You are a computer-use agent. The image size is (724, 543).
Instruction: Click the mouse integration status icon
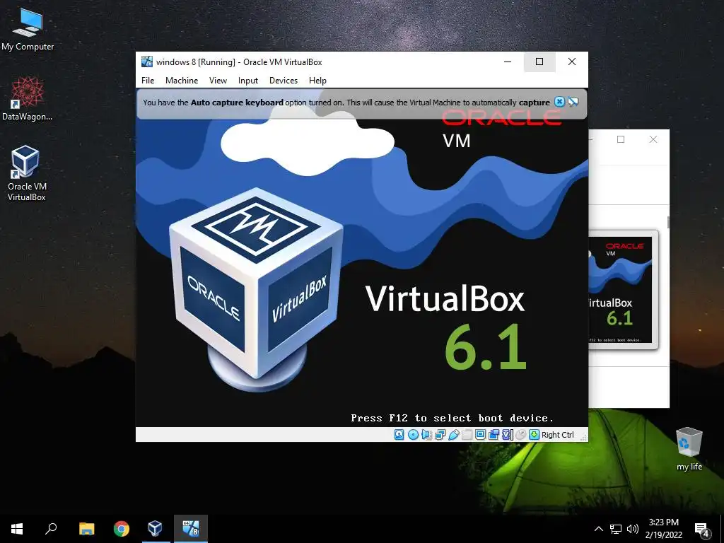coord(521,435)
